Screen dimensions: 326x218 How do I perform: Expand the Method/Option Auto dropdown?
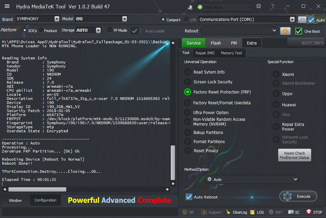click(x=295, y=179)
